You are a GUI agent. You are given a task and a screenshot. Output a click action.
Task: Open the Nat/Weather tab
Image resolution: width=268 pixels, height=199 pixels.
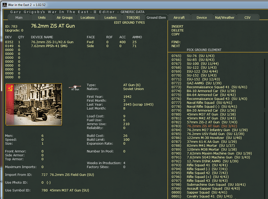tap(225, 18)
